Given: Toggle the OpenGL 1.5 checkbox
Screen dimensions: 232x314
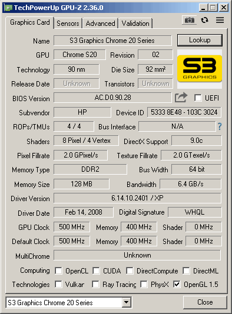Looking at the screenshot, I should click(x=177, y=284).
